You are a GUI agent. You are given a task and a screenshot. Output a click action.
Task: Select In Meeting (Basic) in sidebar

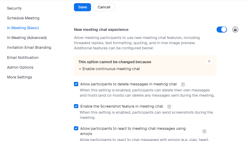click(23, 28)
